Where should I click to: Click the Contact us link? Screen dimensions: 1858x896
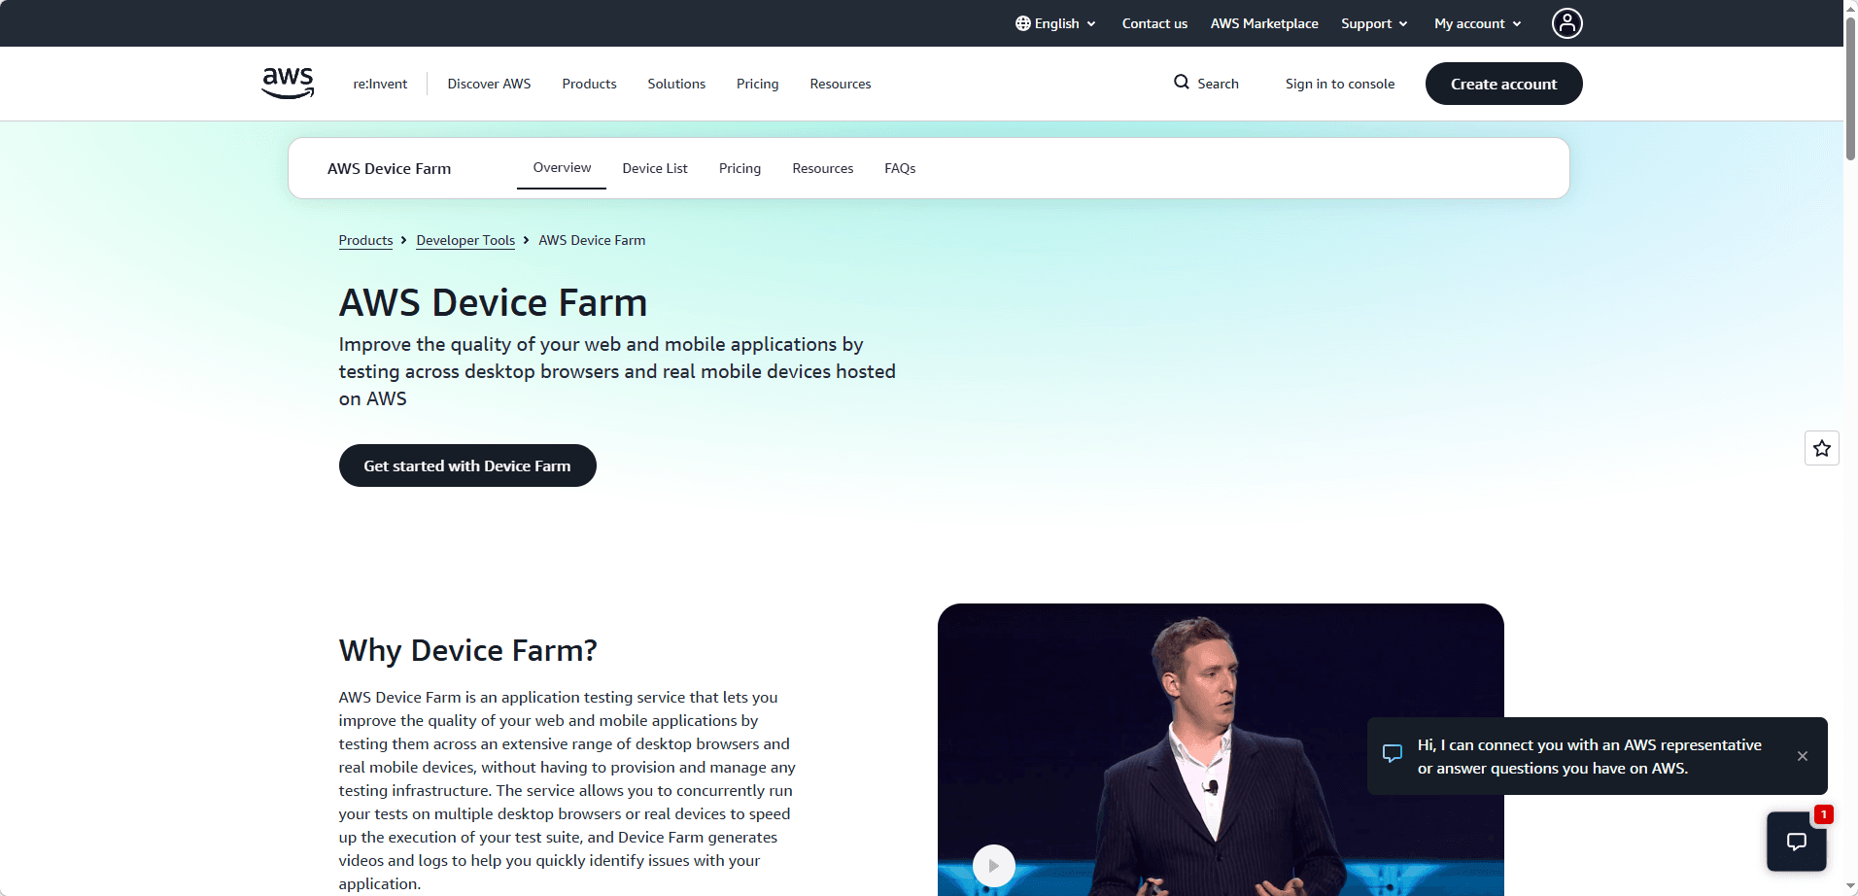click(x=1154, y=23)
